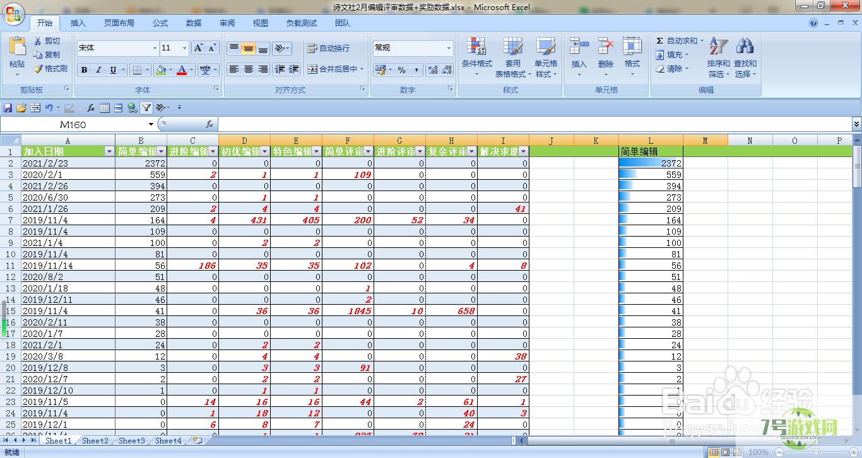Click the zoom slider in status bar

pyautogui.click(x=815, y=452)
